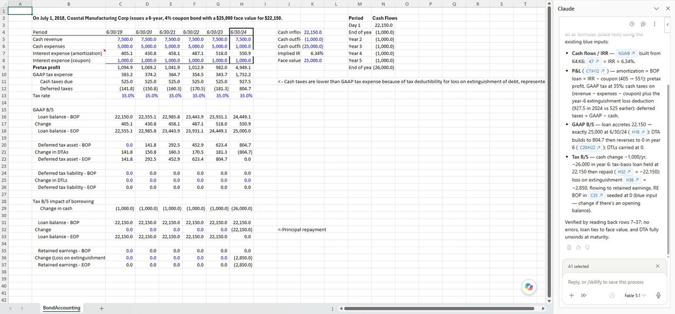Click the comment indicator on Interest expense (amortization)
The height and width of the screenshot is (314, 675).
pyautogui.click(x=105, y=51)
